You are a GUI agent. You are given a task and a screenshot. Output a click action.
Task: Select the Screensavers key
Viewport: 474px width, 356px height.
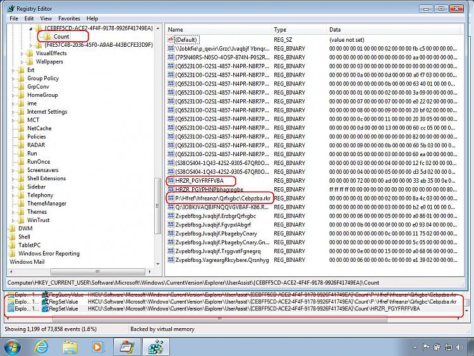[x=42, y=170]
